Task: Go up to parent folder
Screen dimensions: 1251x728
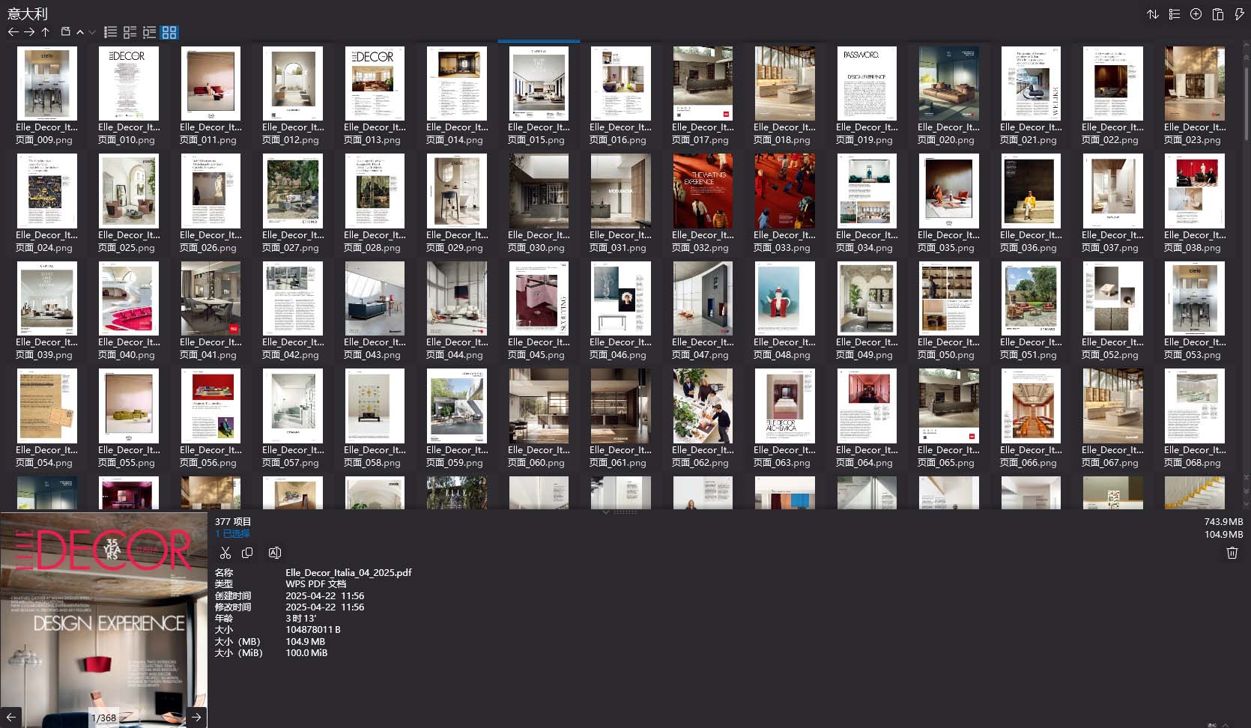Action: coord(46,32)
